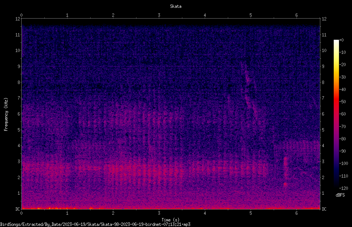The height and width of the screenshot is (227, 352).
Task: Click the descending sweep near 8 kHz
Action: click(248, 78)
